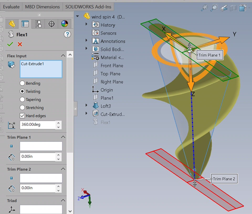Accept Flex1 with the green checkmark
This screenshot has height=214, width=252.
coord(10,44)
